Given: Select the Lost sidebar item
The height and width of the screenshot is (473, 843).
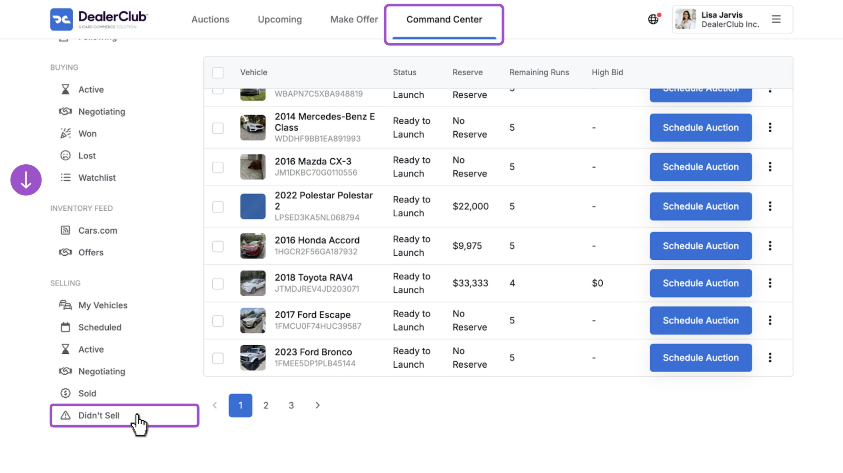Looking at the screenshot, I should point(87,155).
